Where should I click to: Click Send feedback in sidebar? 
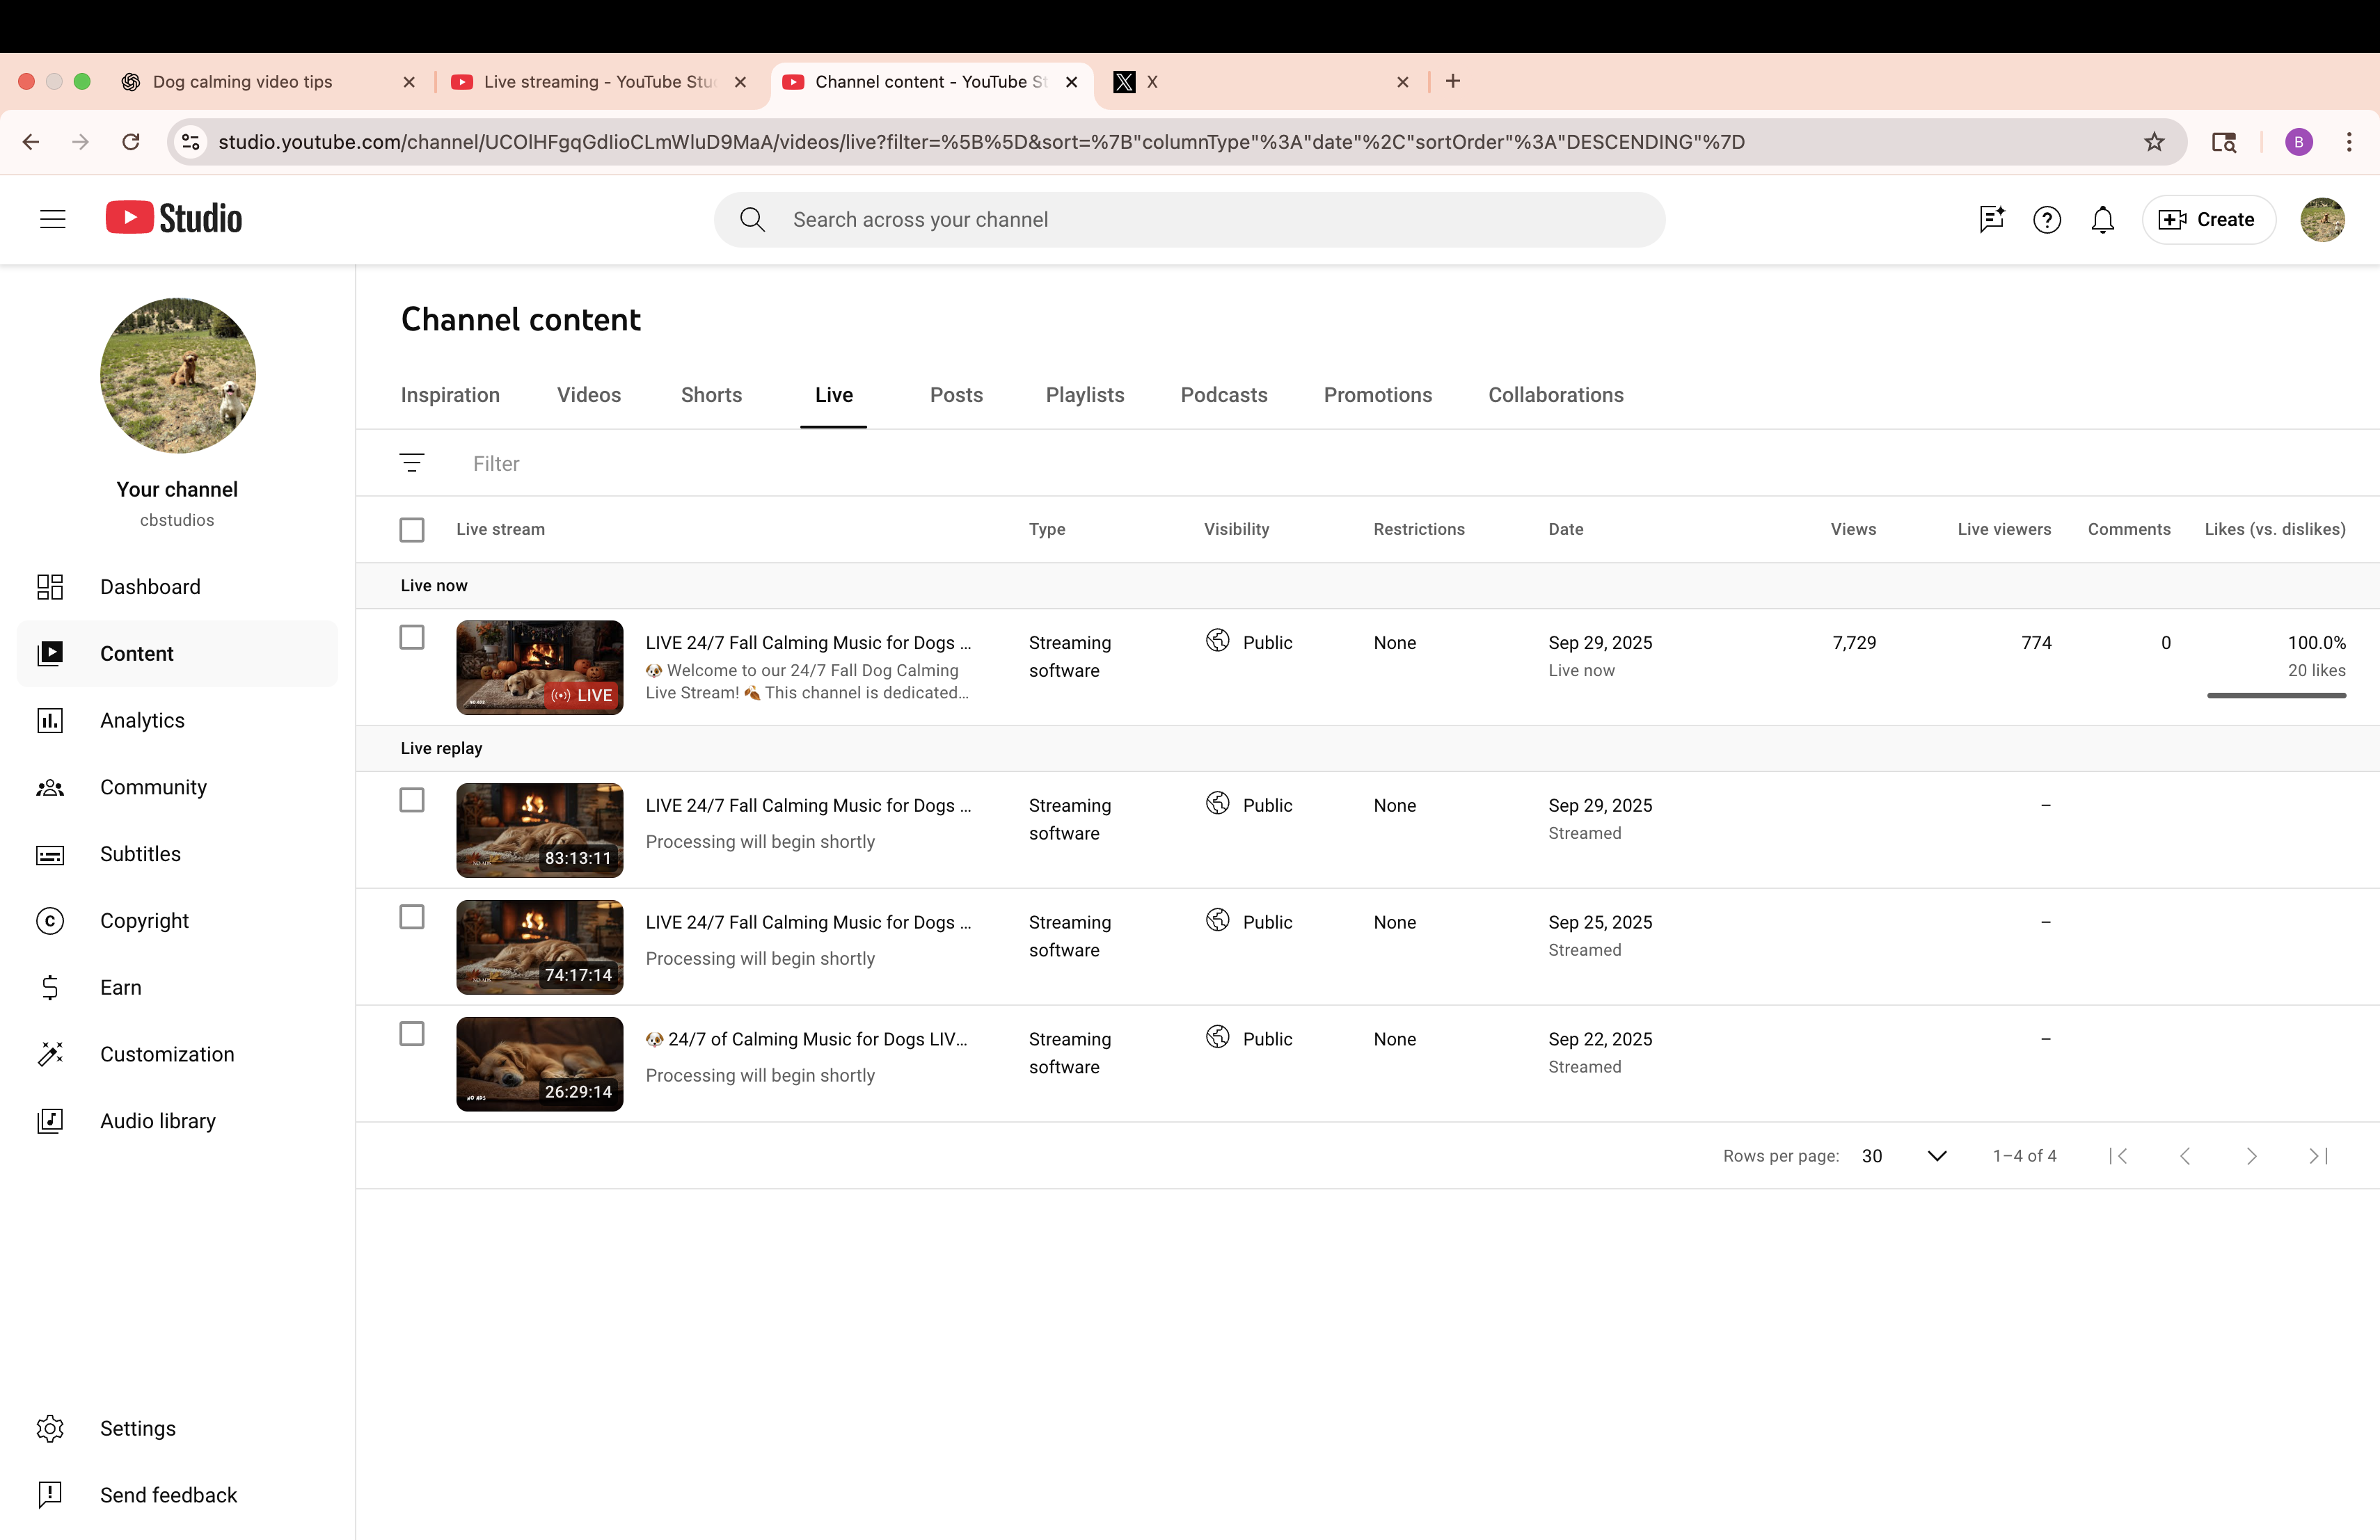(x=168, y=1495)
